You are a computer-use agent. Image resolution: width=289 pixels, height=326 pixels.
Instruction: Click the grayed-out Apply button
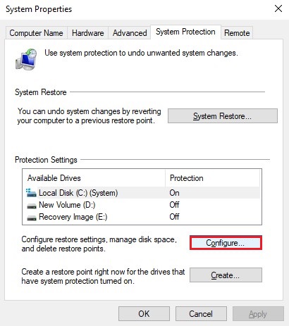pyautogui.click(x=258, y=314)
